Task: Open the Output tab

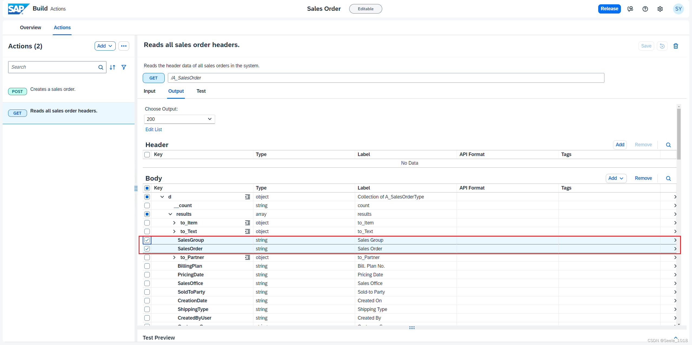Action: (x=176, y=91)
